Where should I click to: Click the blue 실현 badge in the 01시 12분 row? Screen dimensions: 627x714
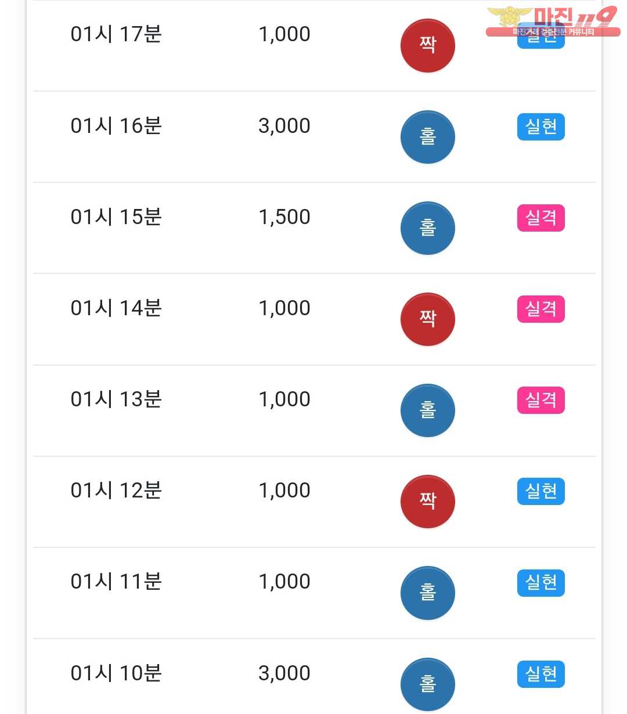click(540, 492)
